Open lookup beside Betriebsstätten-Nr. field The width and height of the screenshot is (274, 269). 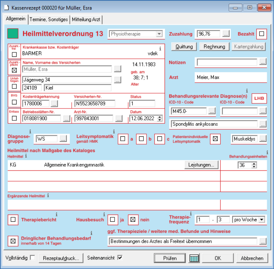(67, 119)
